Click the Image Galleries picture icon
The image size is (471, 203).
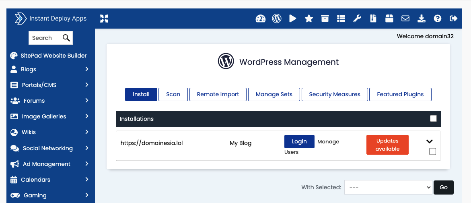pos(14,116)
